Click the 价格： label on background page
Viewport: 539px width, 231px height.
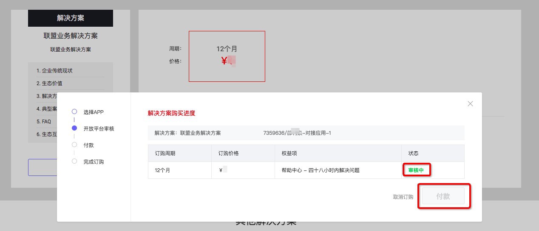175,61
